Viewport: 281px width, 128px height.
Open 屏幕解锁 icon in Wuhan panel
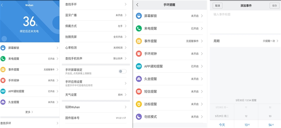click(3, 48)
